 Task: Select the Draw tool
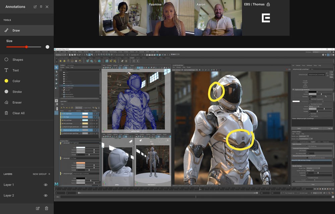click(27, 30)
